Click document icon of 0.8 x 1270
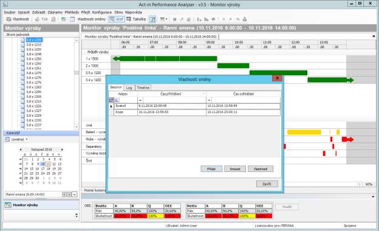 point(22,73)
